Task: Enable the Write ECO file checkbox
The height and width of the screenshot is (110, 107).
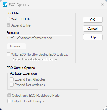Action: [x=8, y=19]
